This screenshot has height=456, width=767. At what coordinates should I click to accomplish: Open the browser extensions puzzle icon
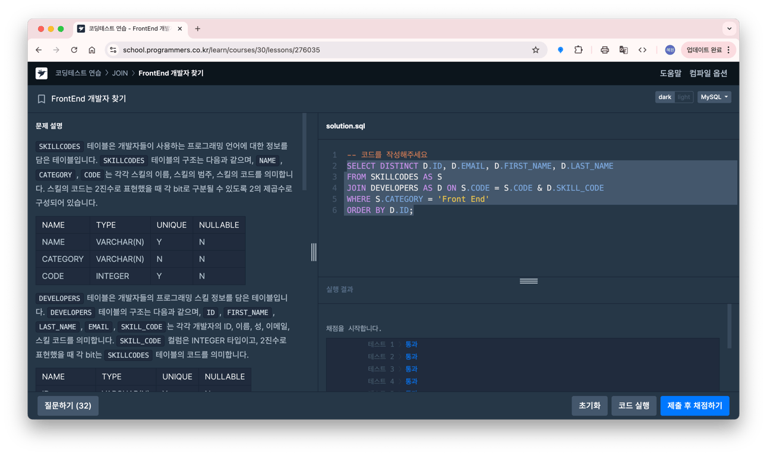click(578, 50)
